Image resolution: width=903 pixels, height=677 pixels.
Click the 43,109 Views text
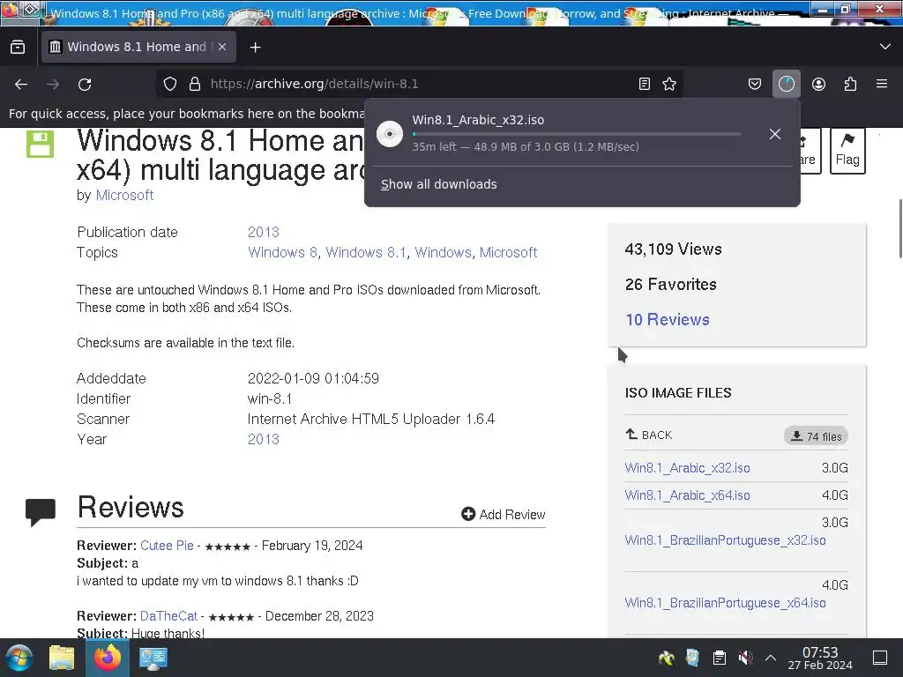pyautogui.click(x=673, y=249)
